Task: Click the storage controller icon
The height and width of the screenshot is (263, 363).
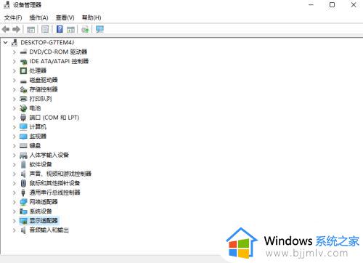Action: [23, 89]
